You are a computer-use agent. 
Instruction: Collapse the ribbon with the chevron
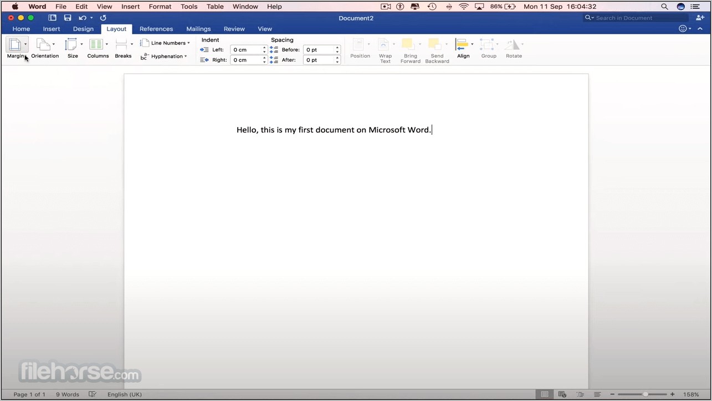click(701, 29)
